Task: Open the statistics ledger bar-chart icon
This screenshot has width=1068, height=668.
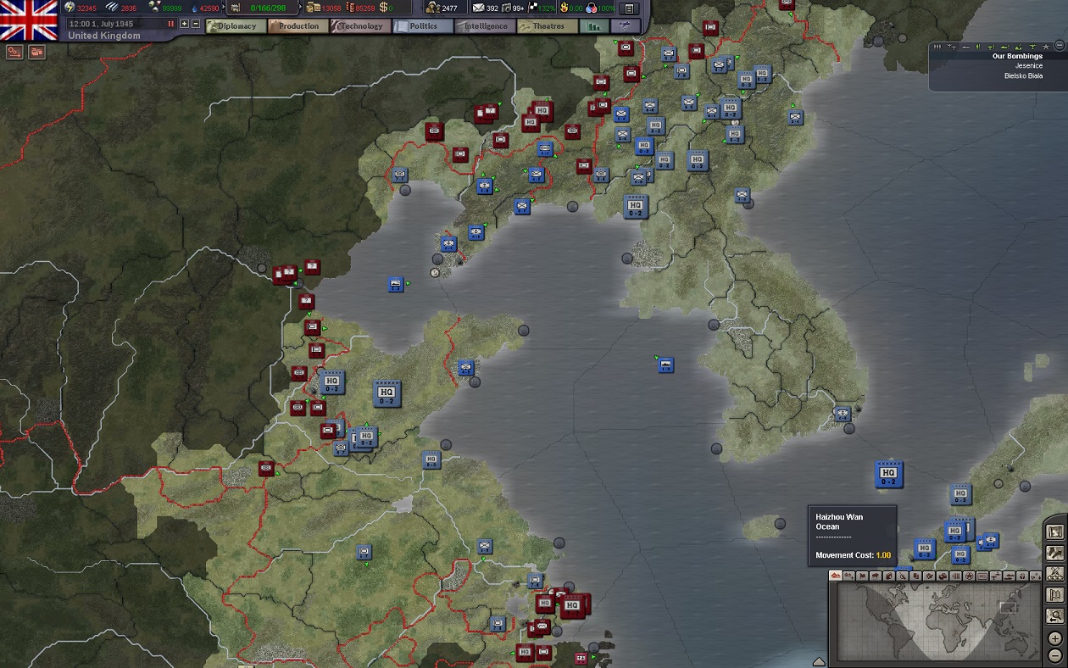Action: tap(593, 26)
